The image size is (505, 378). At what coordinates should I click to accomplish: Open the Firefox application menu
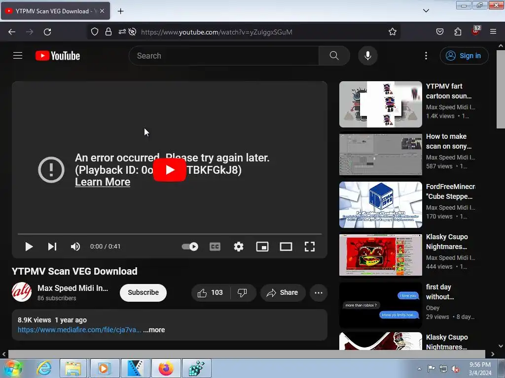tap(493, 32)
